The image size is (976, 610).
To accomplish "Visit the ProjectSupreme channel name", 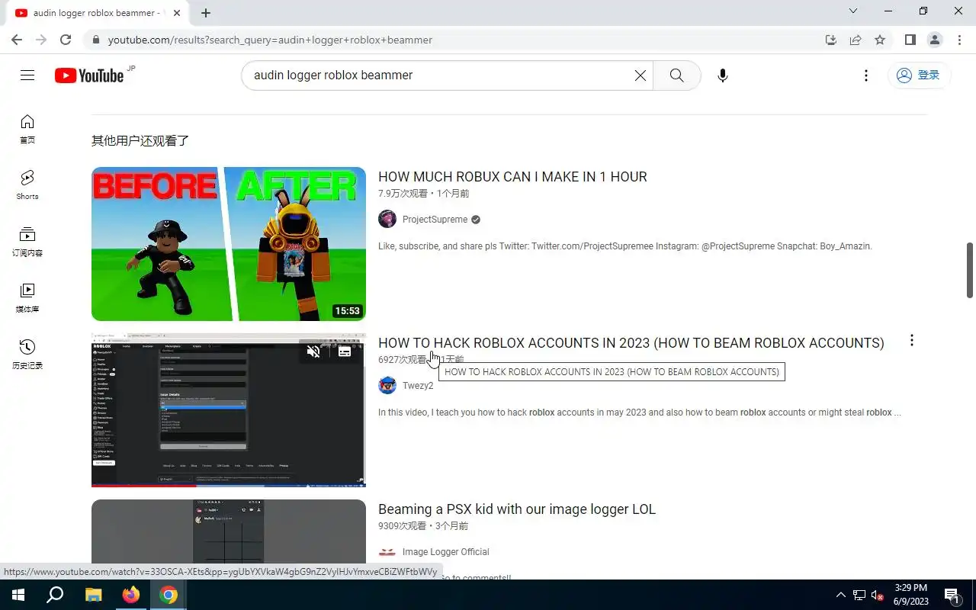I will point(435,220).
